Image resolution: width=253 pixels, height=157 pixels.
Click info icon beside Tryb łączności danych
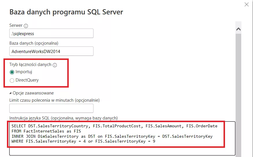[x=55, y=65]
